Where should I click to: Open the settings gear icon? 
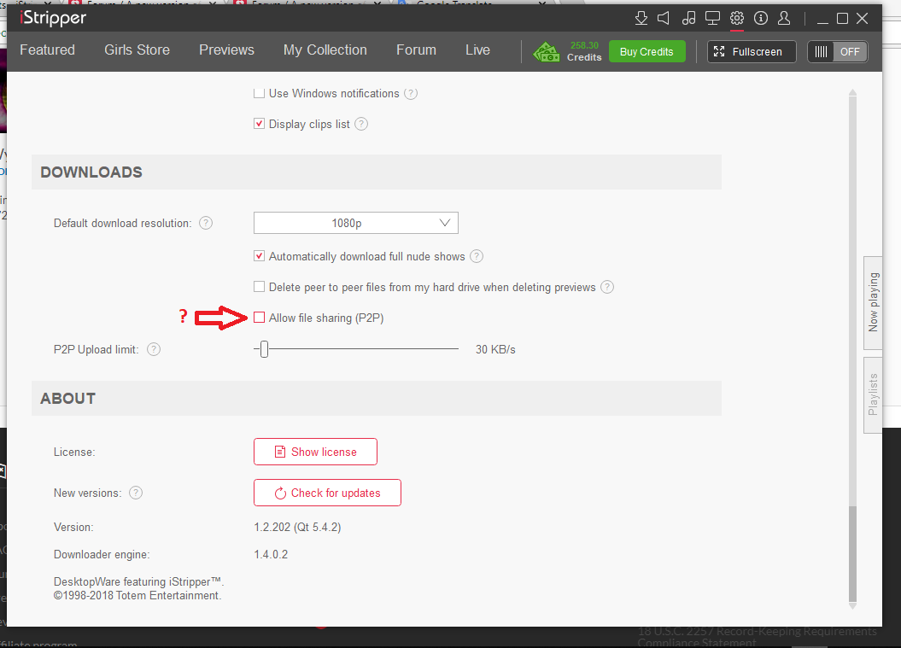point(737,19)
